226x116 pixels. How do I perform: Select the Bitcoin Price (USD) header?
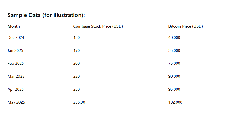(x=186, y=26)
